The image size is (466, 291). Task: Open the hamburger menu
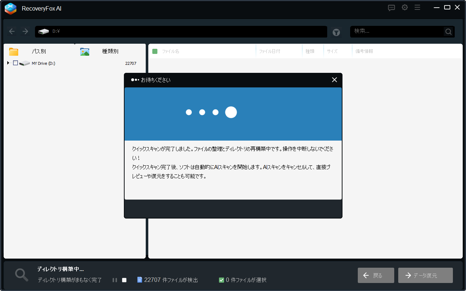pos(417,7)
